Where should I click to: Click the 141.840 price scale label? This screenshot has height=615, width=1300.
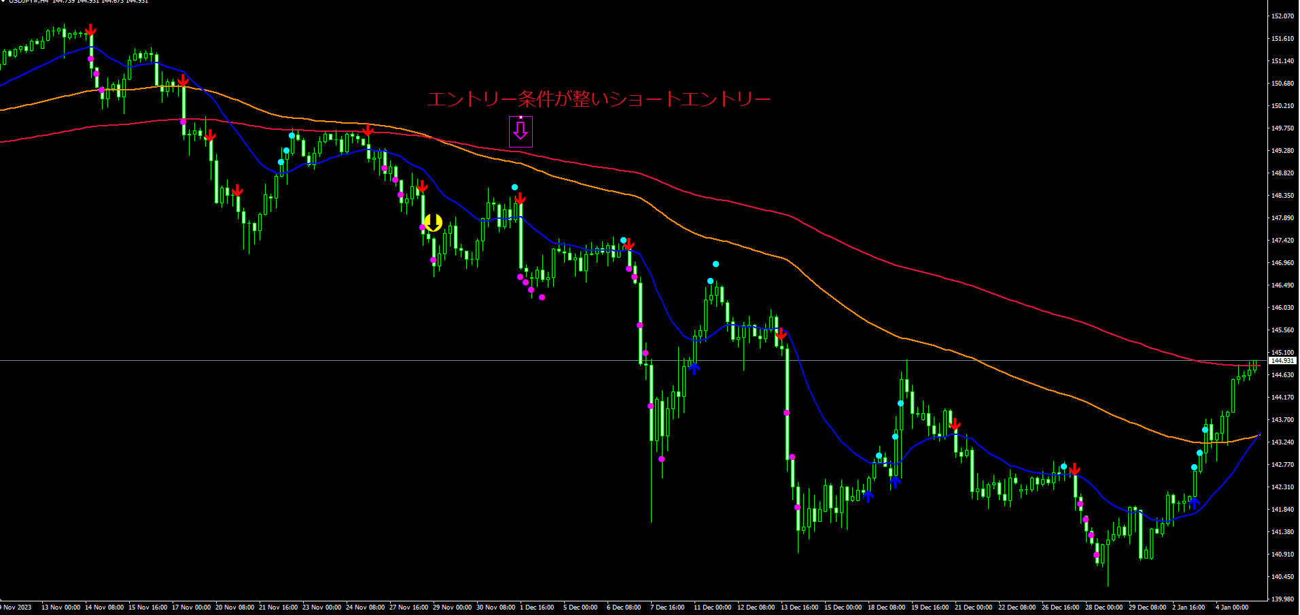[x=1282, y=510]
